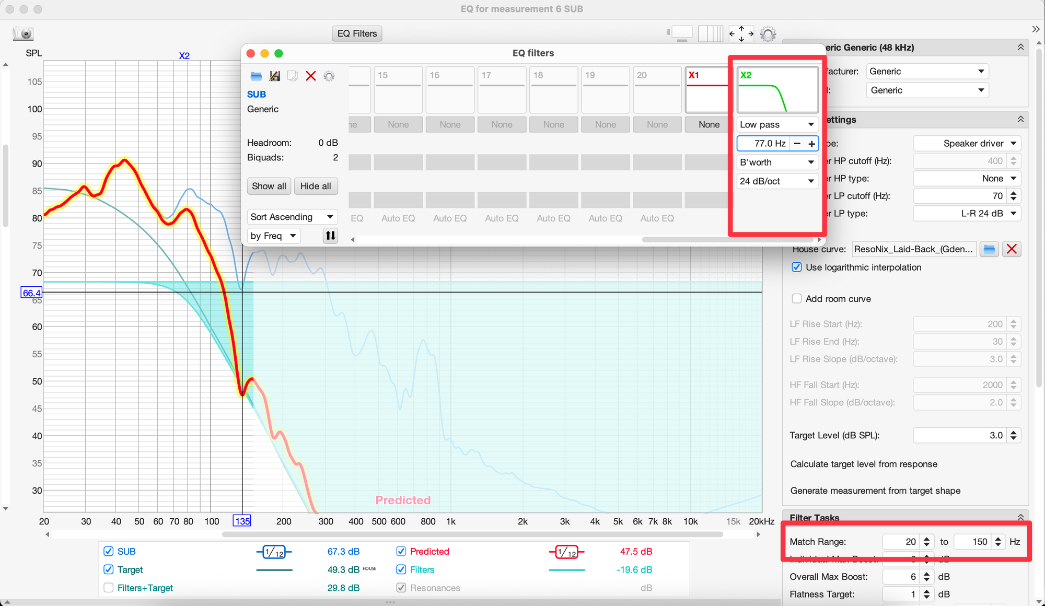Image resolution: width=1045 pixels, height=606 pixels.
Task: Click the Show all button
Action: pos(269,186)
